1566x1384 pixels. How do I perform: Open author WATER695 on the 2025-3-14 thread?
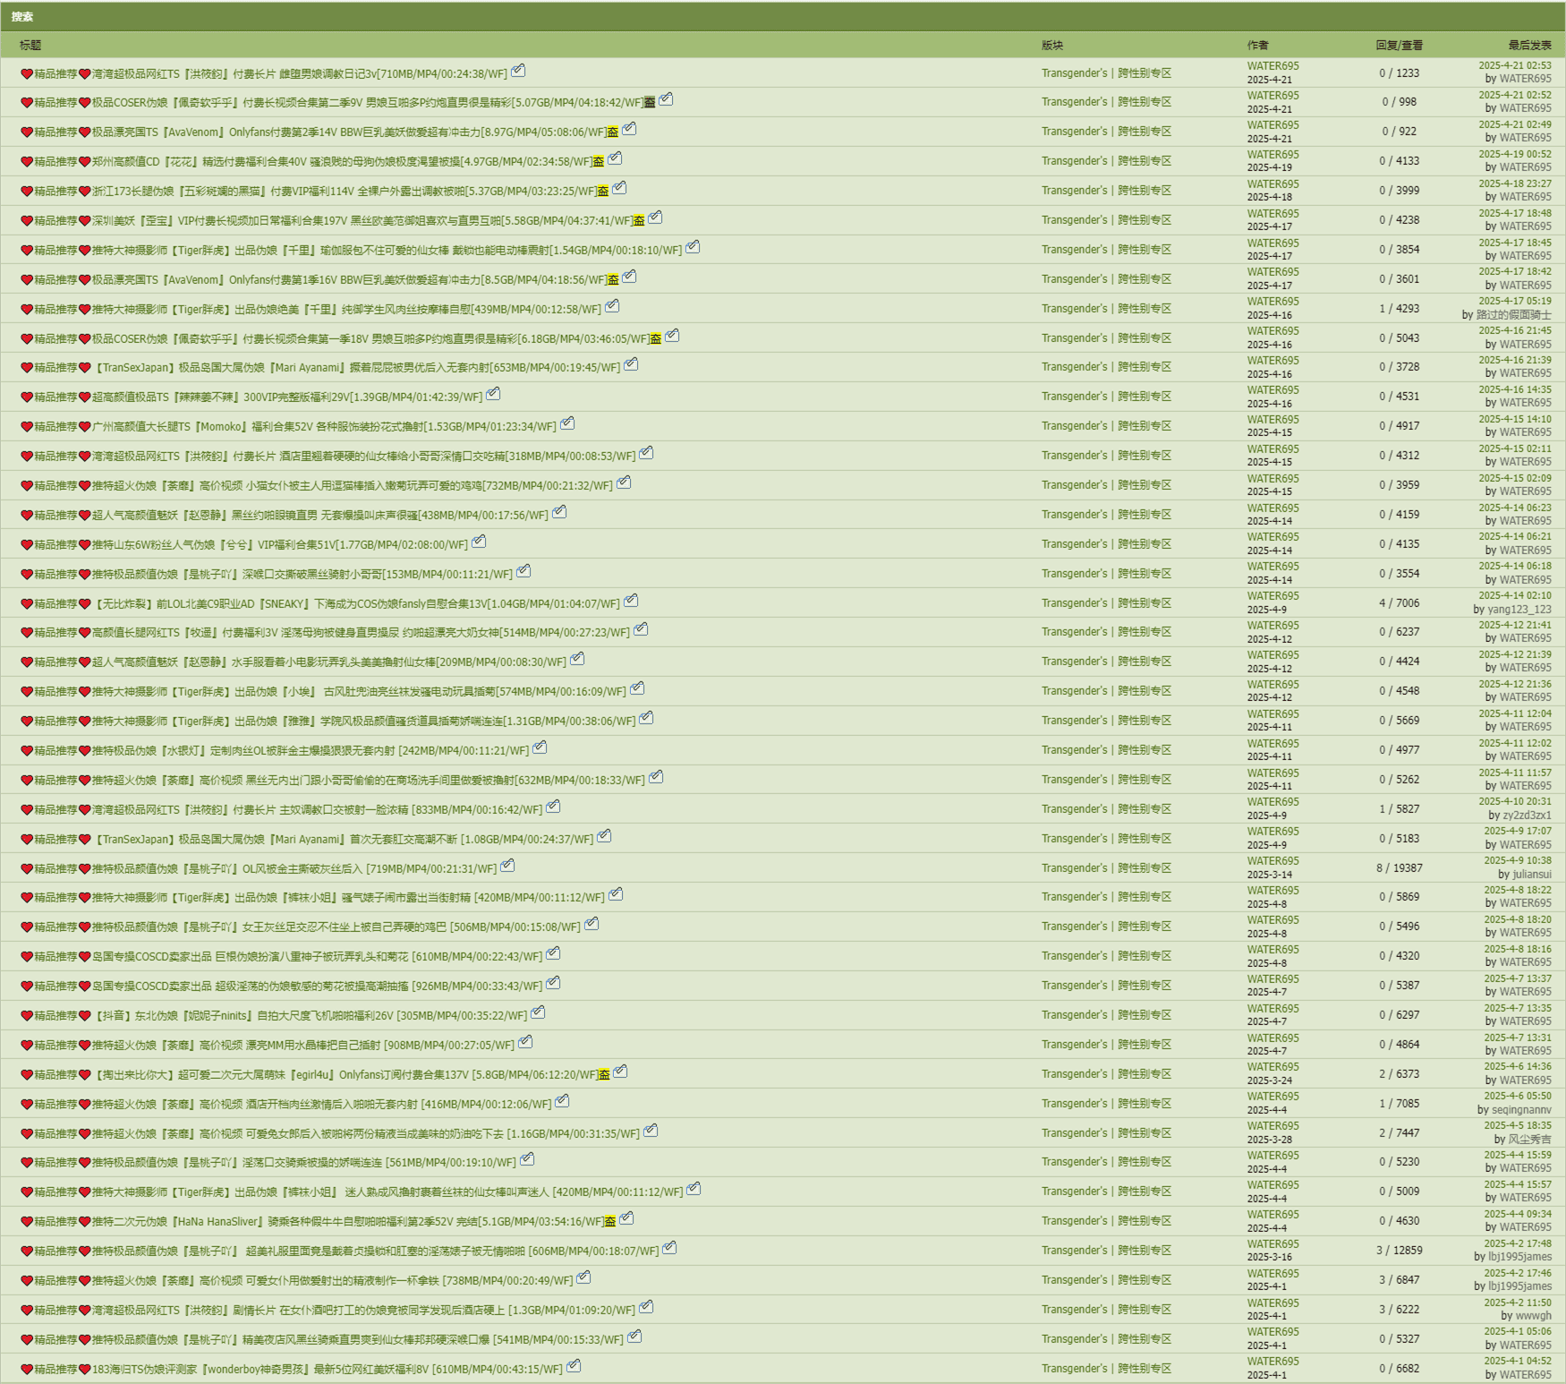pos(1272,861)
